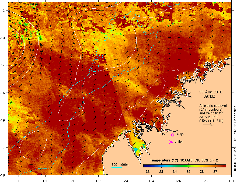This screenshot has width=237, height=183.
Task: Click longitude axis label 119
Action: (19, 181)
